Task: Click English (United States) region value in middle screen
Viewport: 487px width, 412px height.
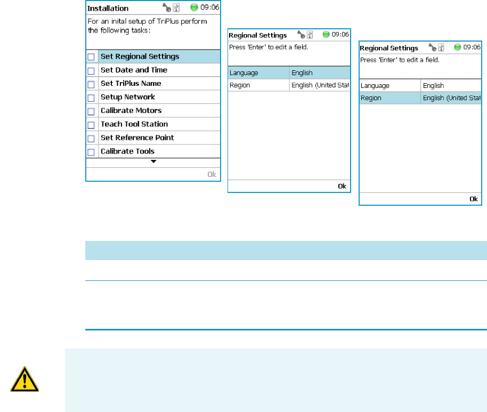Action: pyautogui.click(x=320, y=85)
